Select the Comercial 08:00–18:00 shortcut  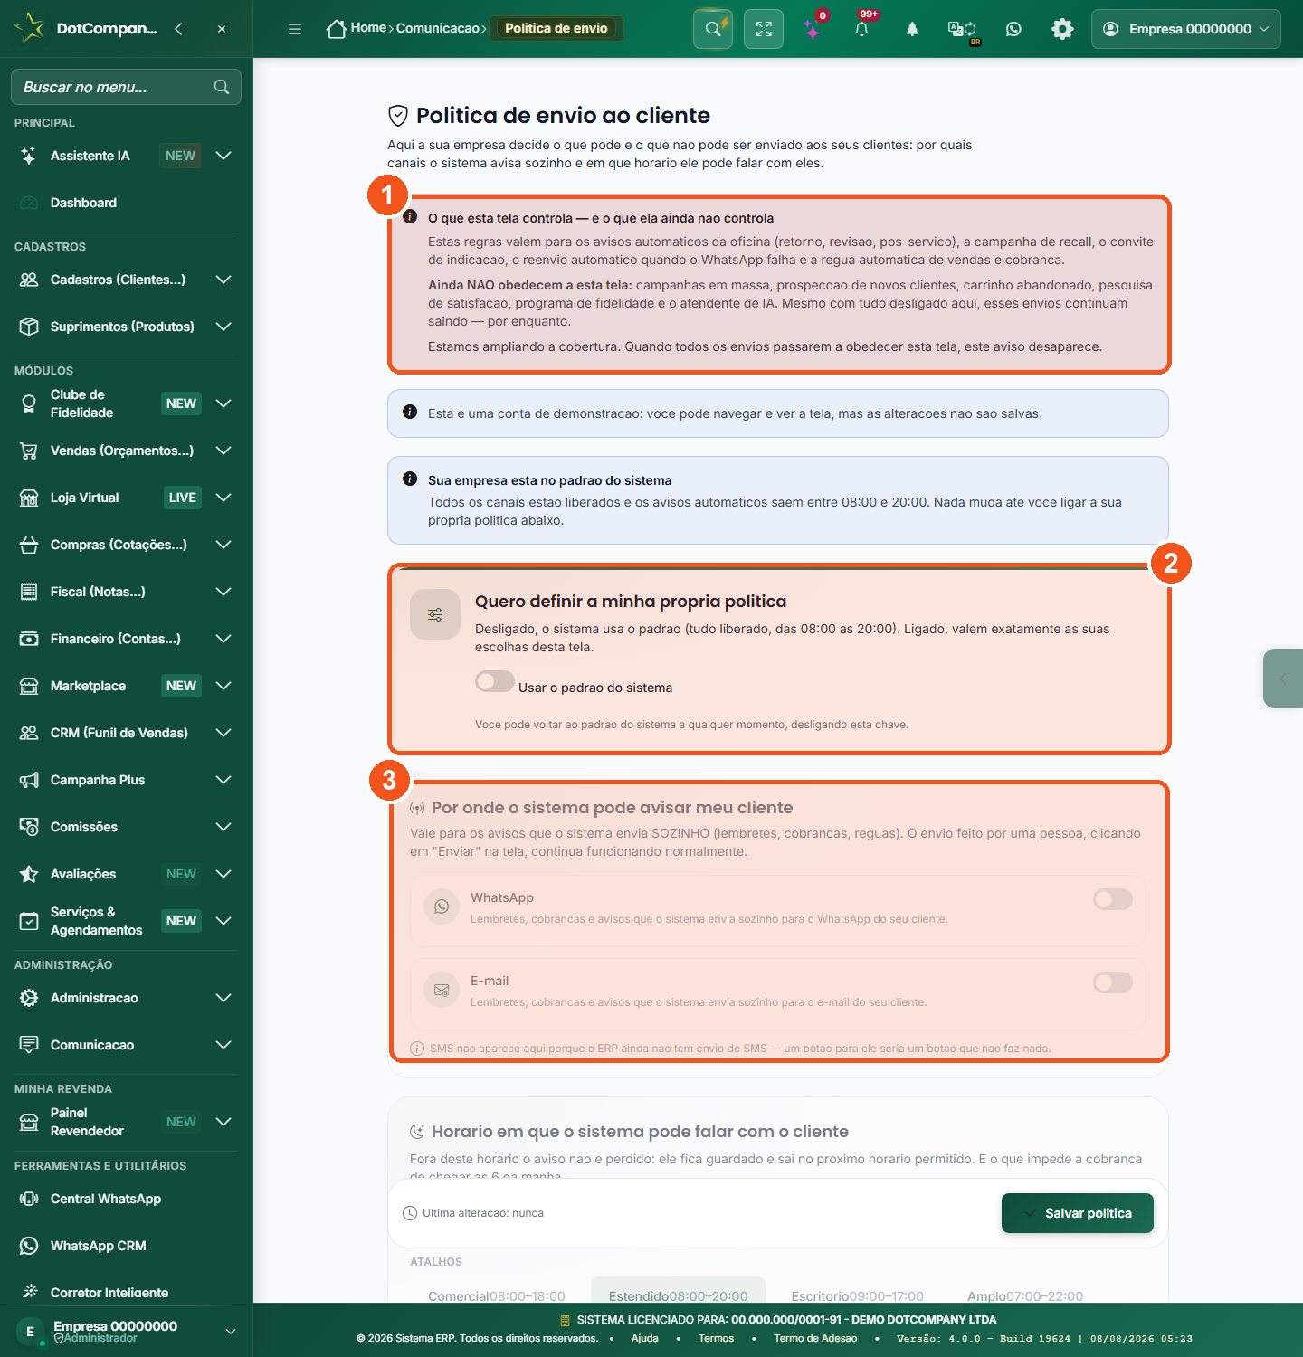pyautogui.click(x=497, y=1295)
